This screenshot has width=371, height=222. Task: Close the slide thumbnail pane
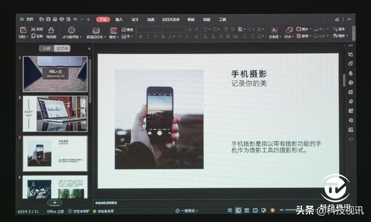(x=89, y=49)
